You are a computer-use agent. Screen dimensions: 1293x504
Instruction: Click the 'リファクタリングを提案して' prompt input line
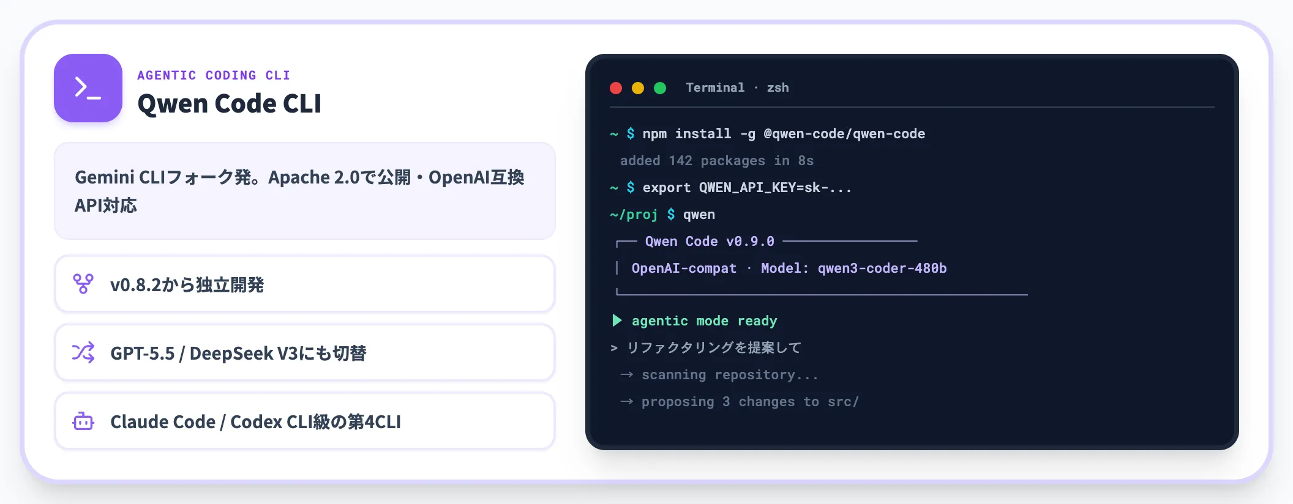tap(706, 348)
